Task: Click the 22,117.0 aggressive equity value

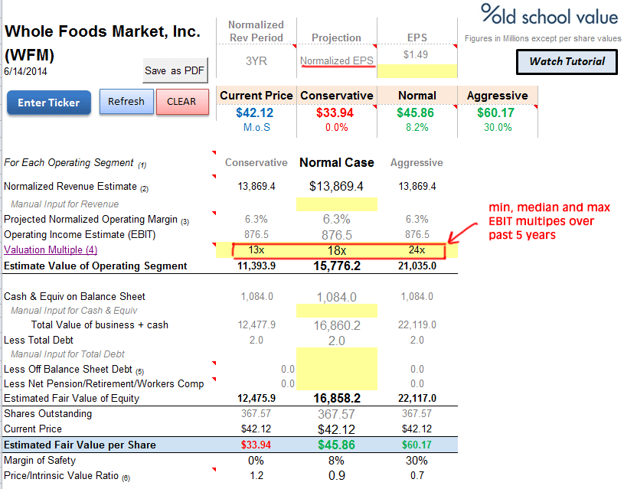Action: [417, 398]
